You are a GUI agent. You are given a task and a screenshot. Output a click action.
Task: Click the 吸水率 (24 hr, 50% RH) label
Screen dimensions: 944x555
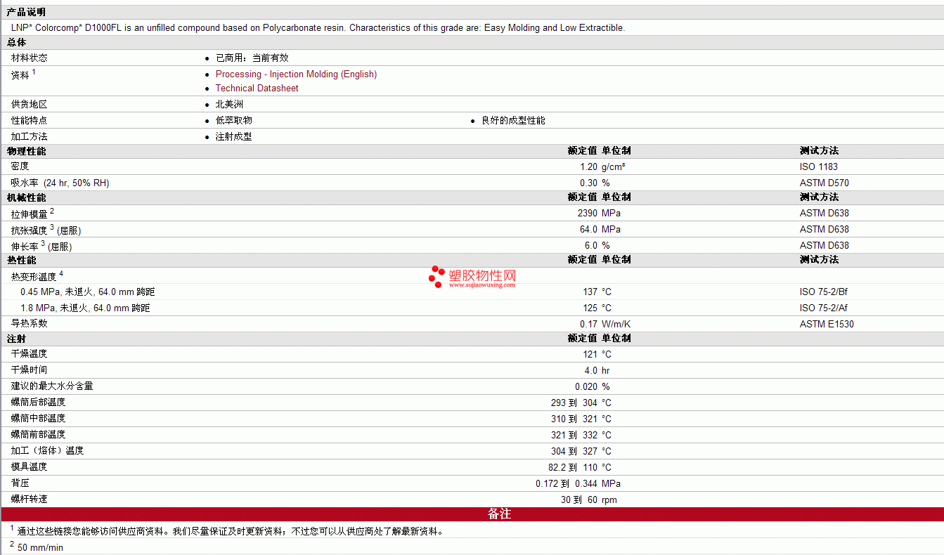pos(60,183)
